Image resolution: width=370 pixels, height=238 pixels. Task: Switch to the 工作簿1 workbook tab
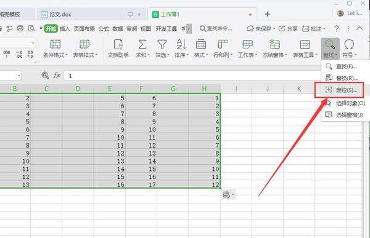pos(202,14)
